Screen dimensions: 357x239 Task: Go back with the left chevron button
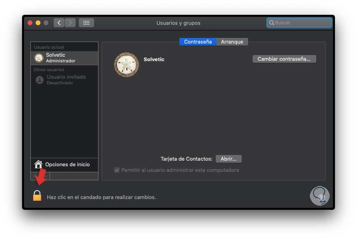pyautogui.click(x=59, y=23)
